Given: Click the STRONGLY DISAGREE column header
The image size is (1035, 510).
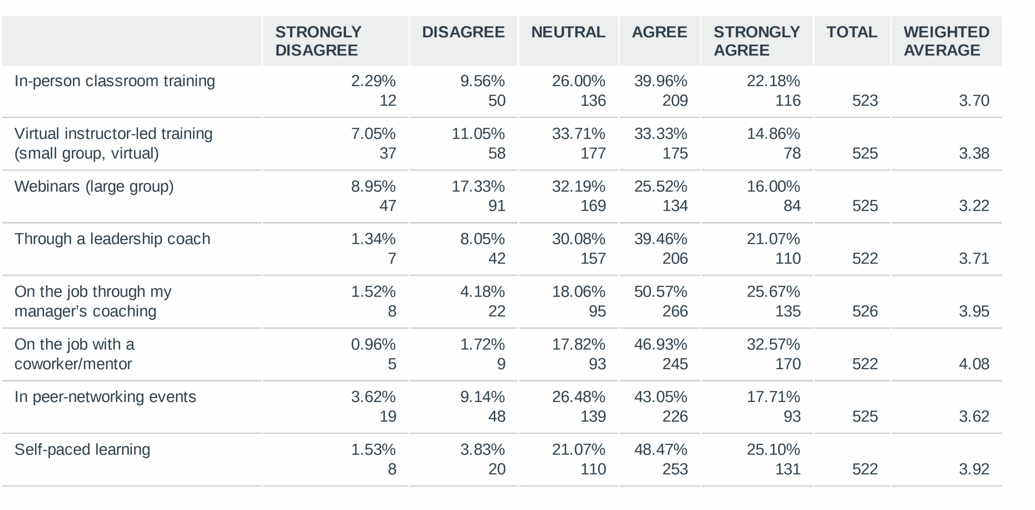Looking at the screenshot, I should (x=318, y=41).
